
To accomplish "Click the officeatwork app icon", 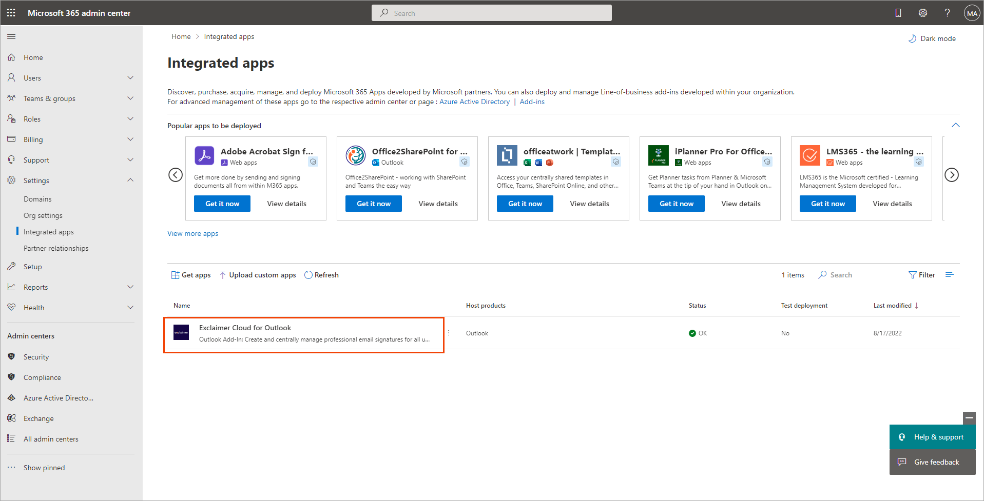I will point(507,155).
